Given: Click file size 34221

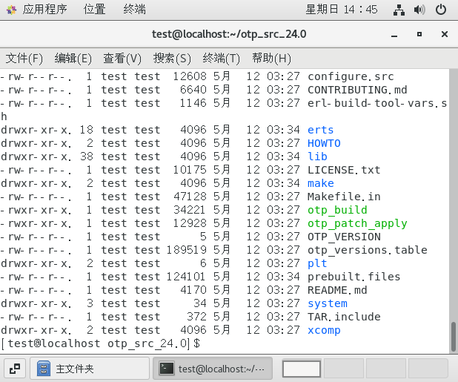Looking at the screenshot, I should pyautogui.click(x=190, y=210).
